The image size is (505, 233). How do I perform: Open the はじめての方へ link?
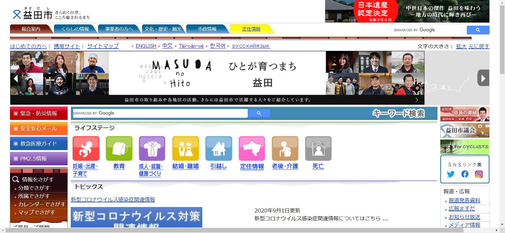28,46
